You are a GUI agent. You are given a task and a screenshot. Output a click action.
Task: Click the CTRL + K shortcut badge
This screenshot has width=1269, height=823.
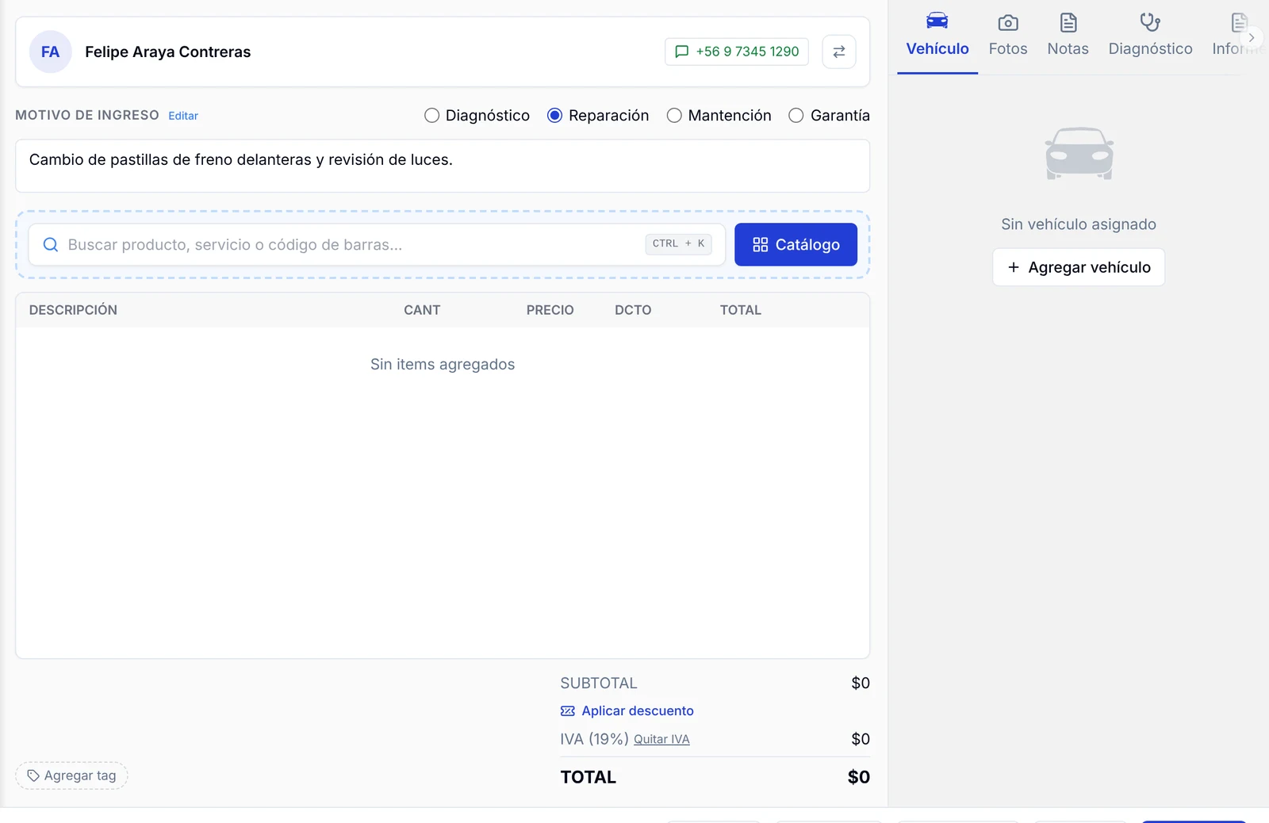coord(678,243)
